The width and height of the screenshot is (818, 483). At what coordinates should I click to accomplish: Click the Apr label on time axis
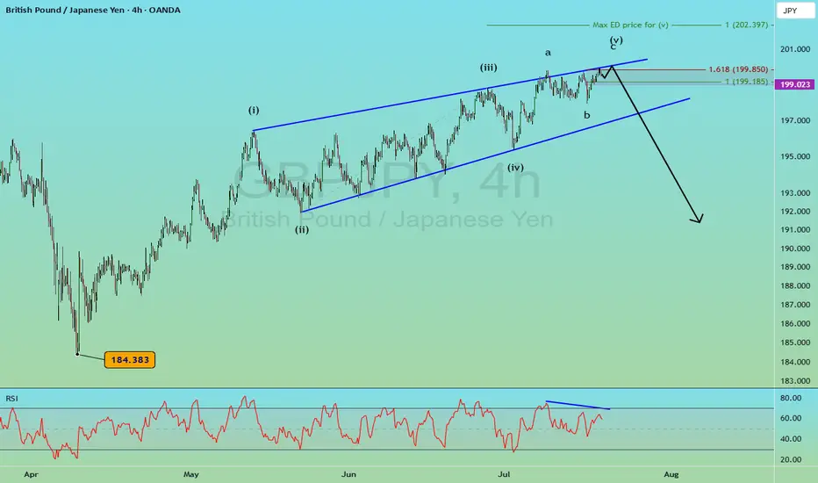(32, 474)
